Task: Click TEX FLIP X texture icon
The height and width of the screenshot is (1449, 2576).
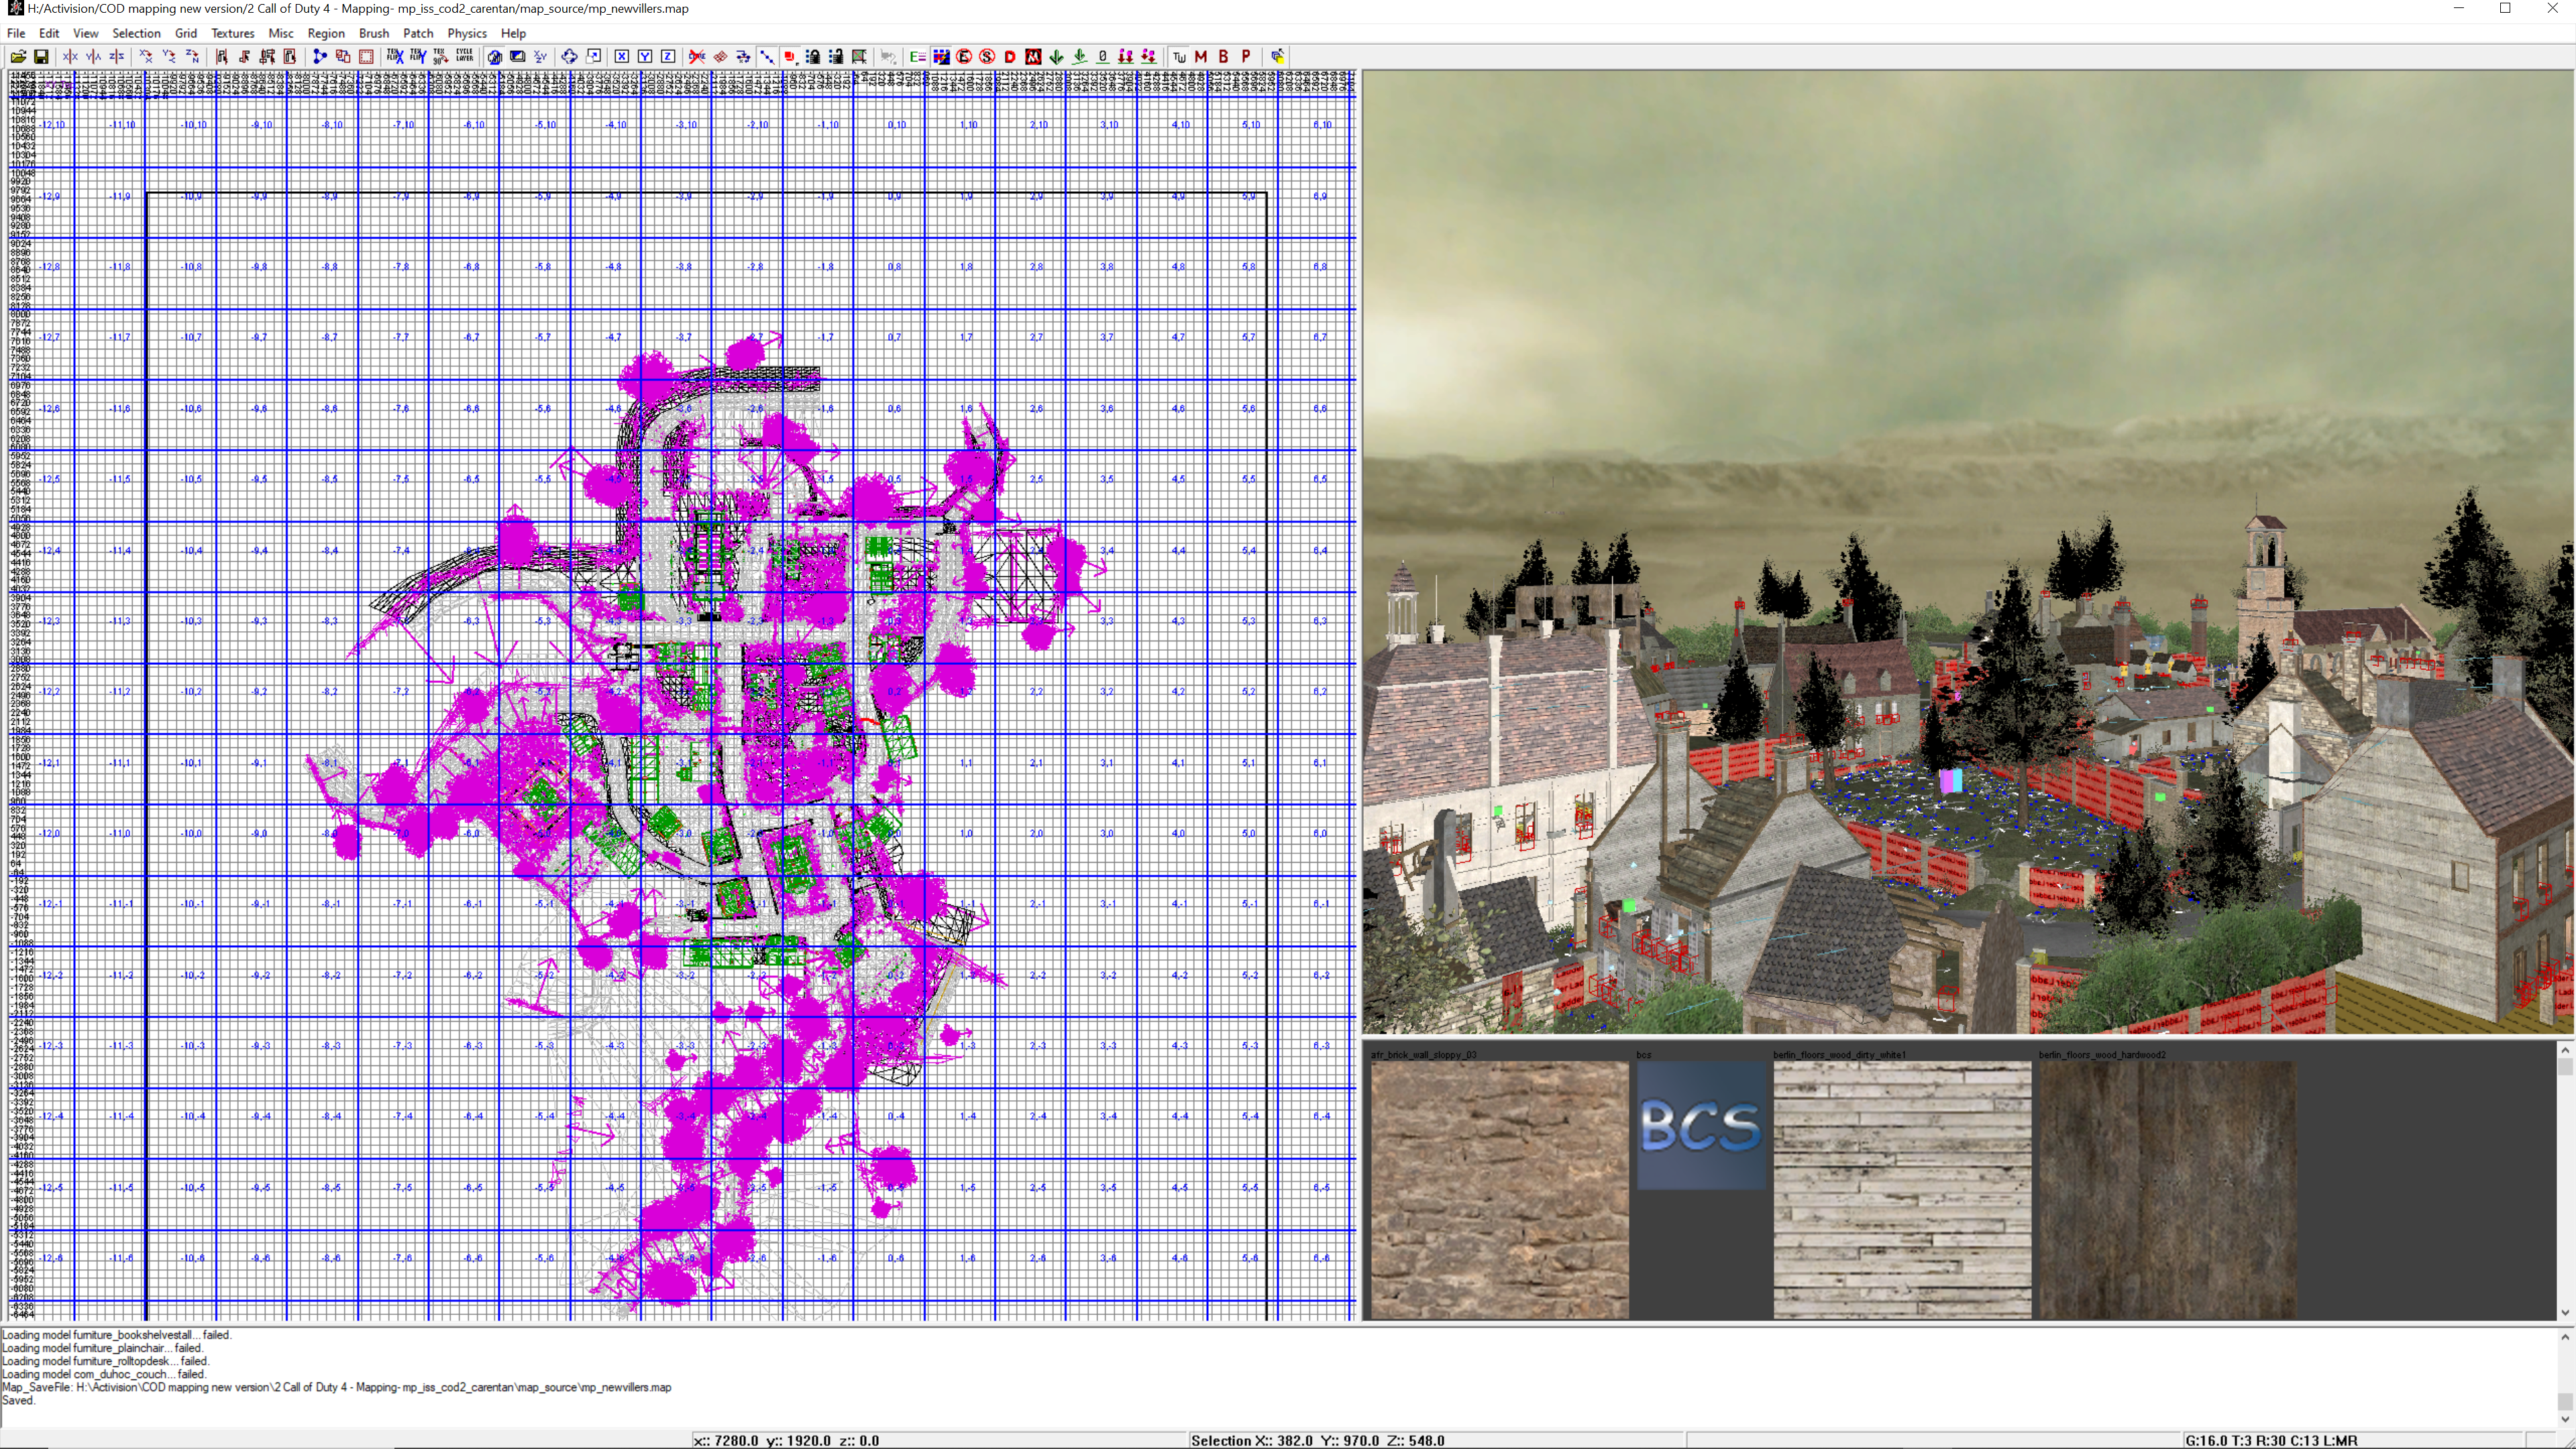Action: pyautogui.click(x=395, y=56)
